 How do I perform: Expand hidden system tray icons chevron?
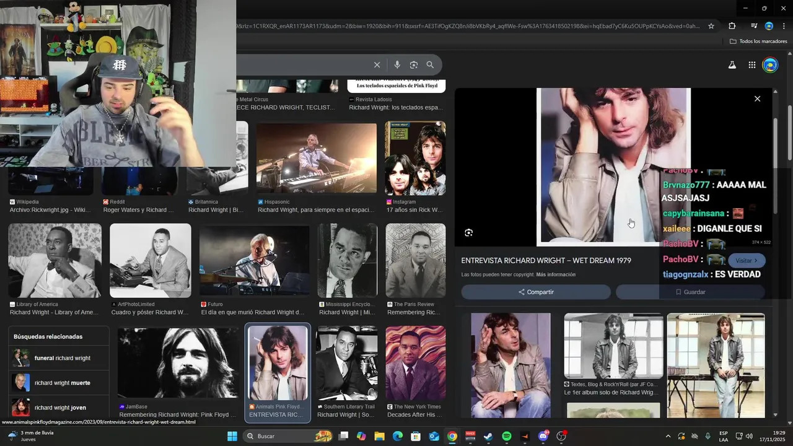coord(668,436)
